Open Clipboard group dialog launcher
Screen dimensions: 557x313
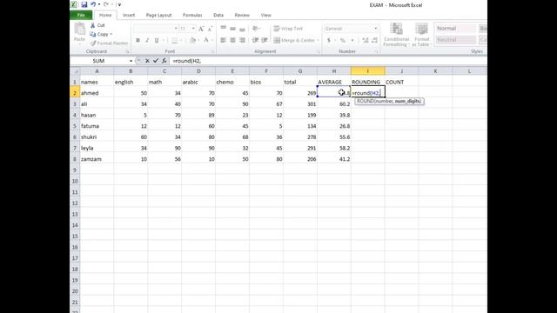coord(127,52)
